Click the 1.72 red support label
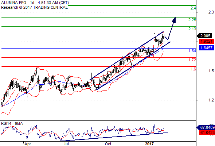The image size is (215, 146). tap(192, 60)
